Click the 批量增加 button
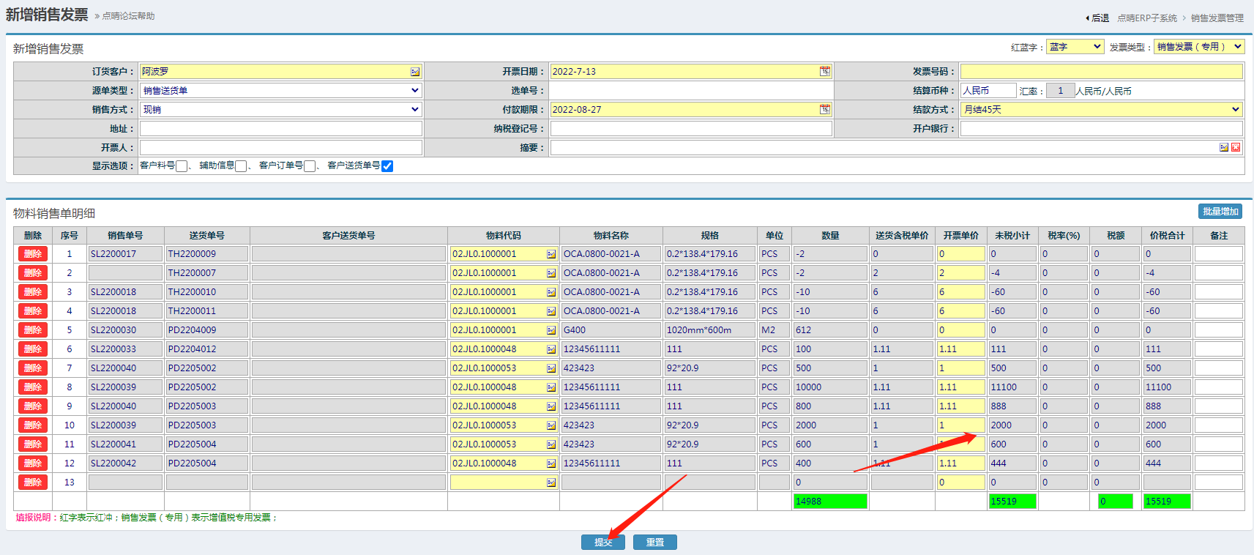This screenshot has height=555, width=1254. (1220, 212)
